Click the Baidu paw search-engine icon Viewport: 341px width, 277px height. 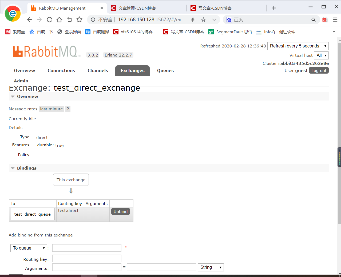click(x=229, y=20)
